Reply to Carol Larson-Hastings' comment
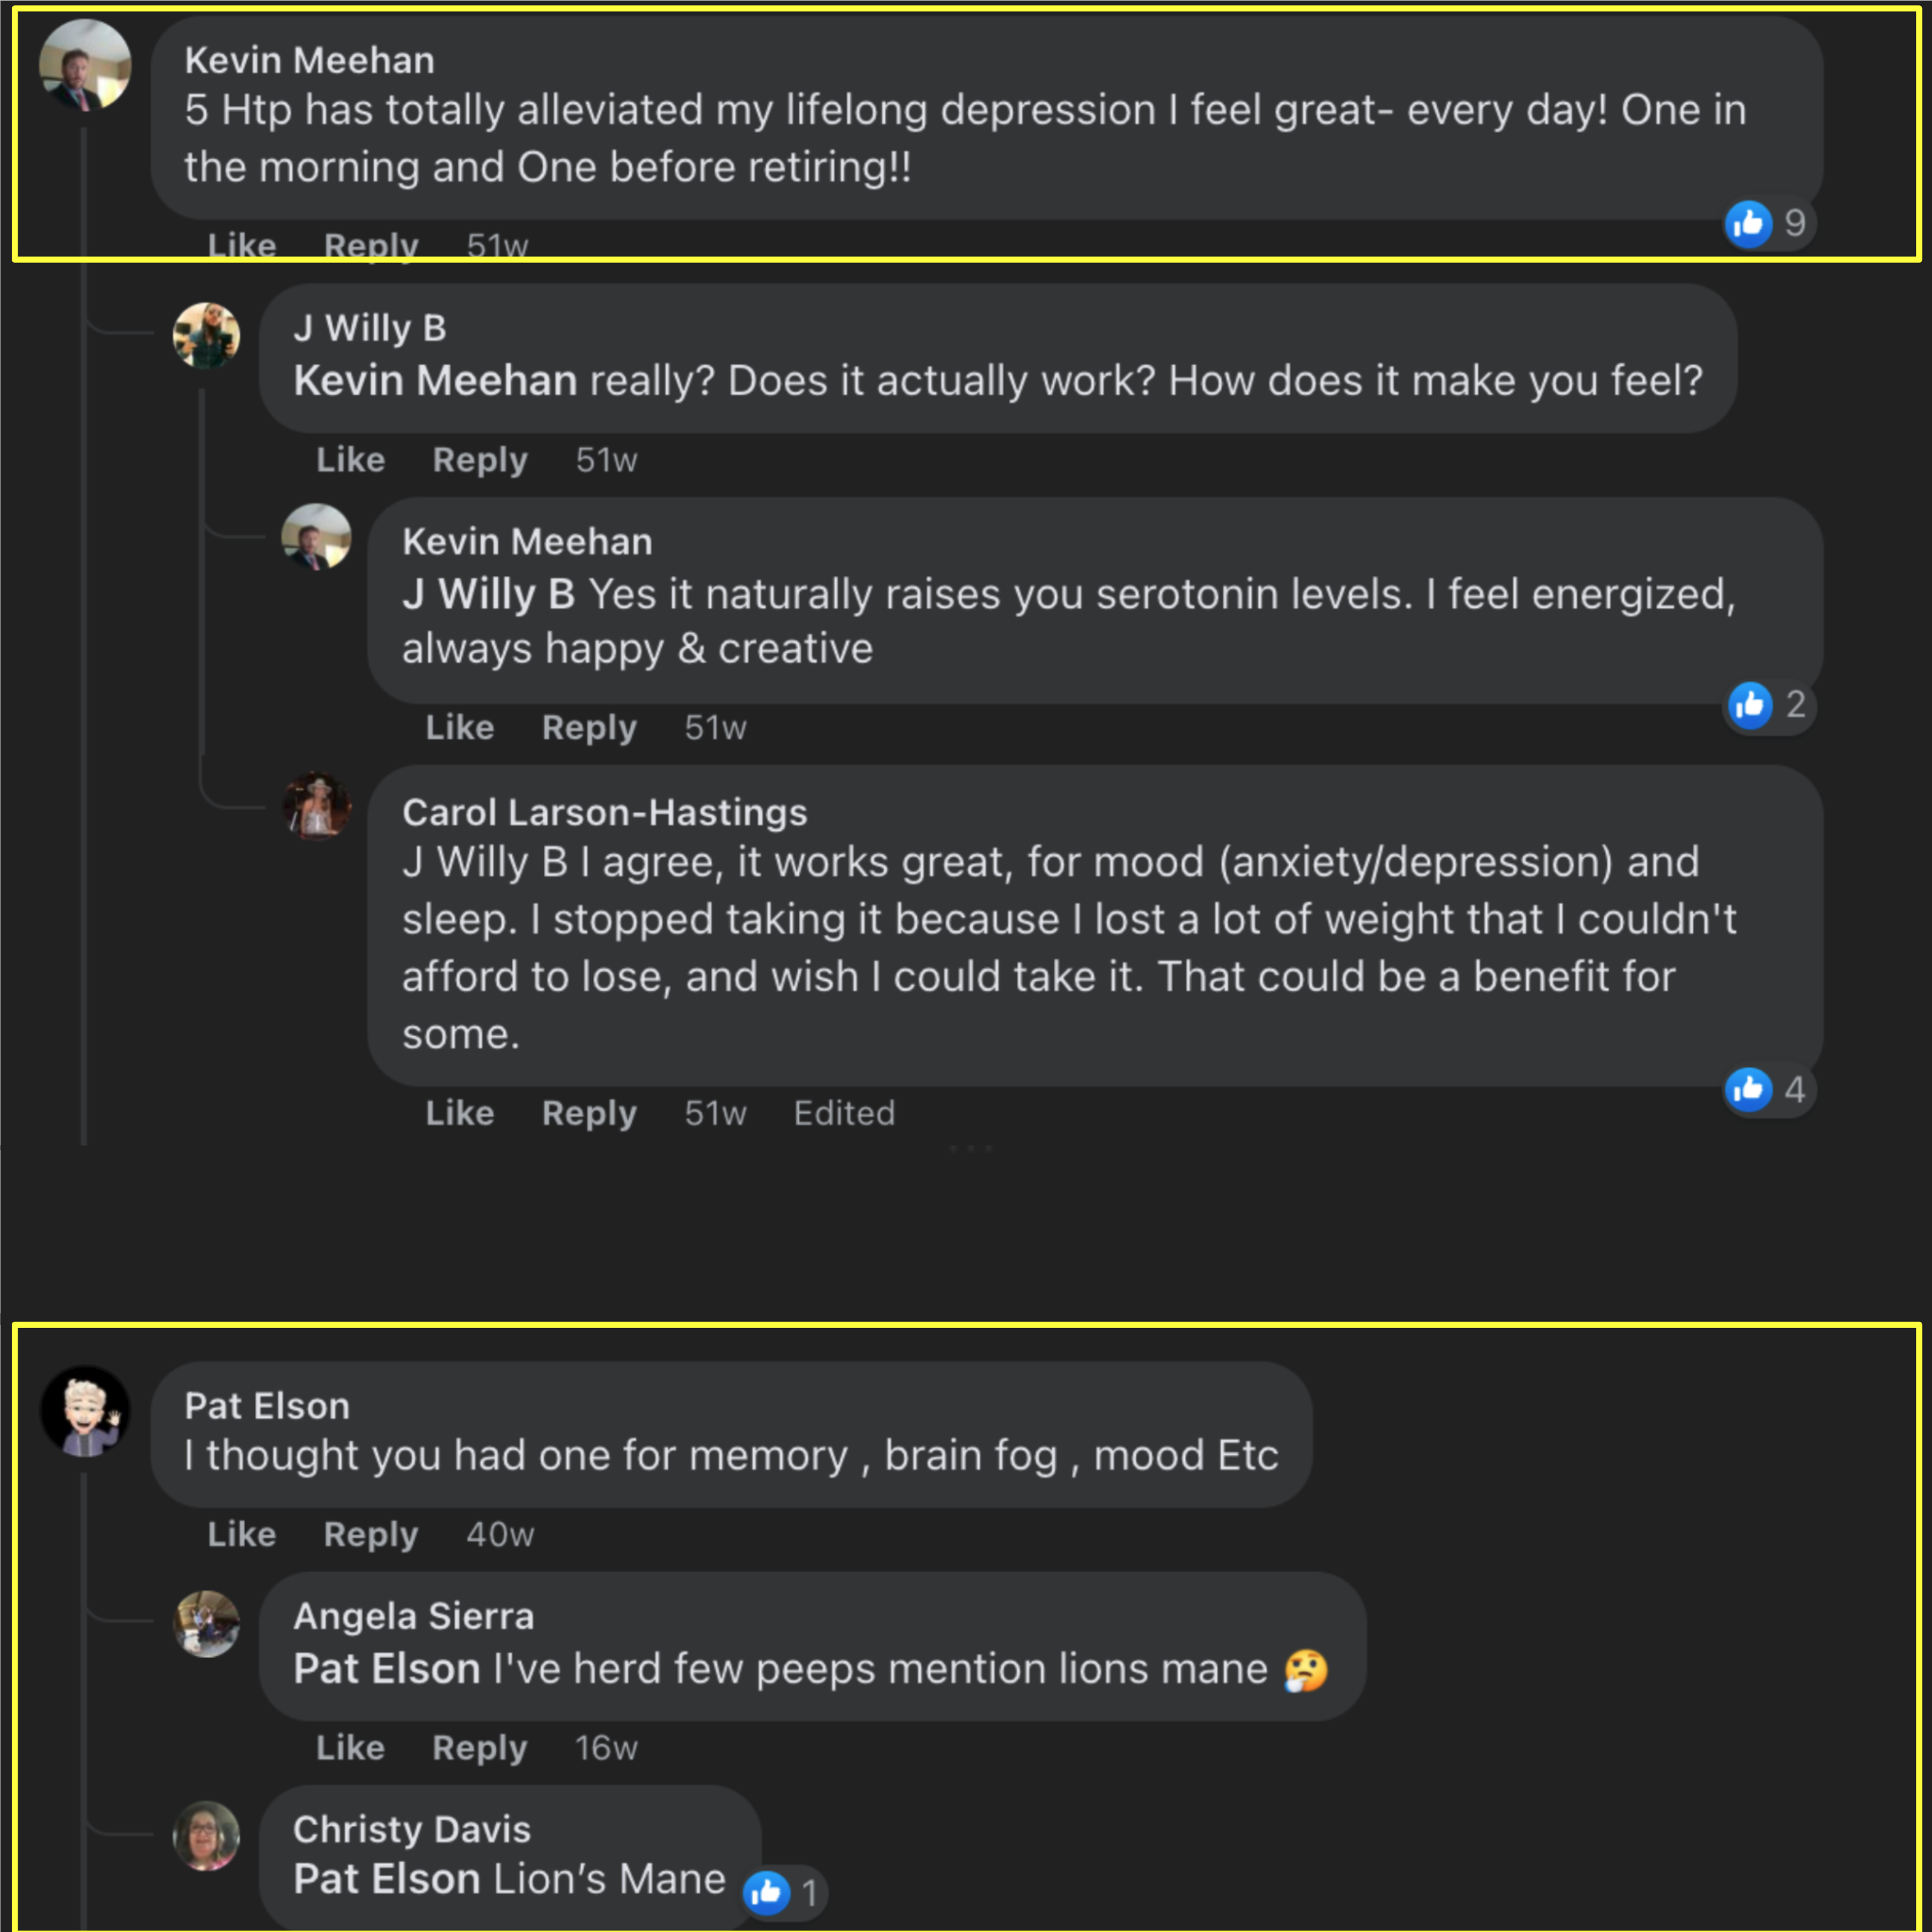The image size is (1932, 1932). [x=589, y=1113]
